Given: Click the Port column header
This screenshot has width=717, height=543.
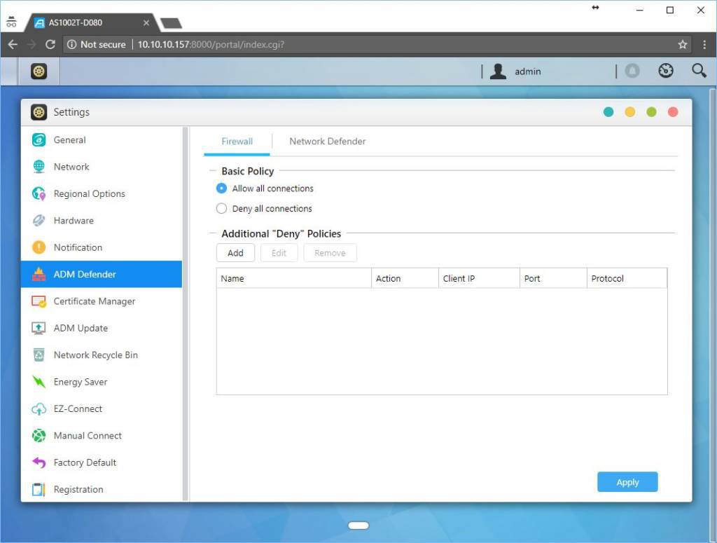Looking at the screenshot, I should [553, 279].
